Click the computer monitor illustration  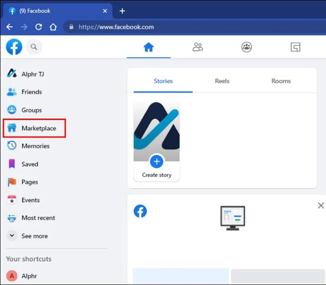[232, 218]
